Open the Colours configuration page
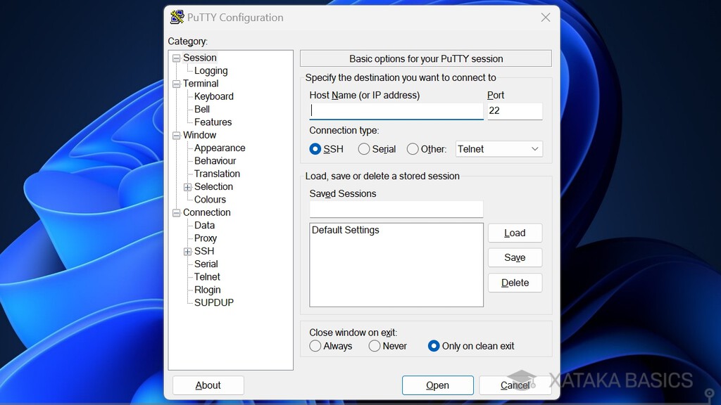 [209, 199]
